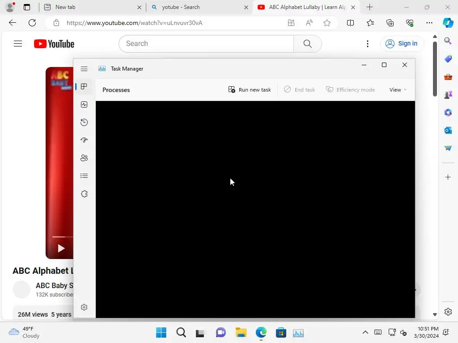Add app to Edge sidebar plus
Image resolution: width=458 pixels, height=343 pixels.
click(448, 177)
